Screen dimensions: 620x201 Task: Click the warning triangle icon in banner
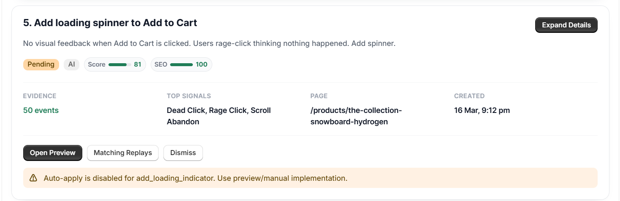coord(33,178)
